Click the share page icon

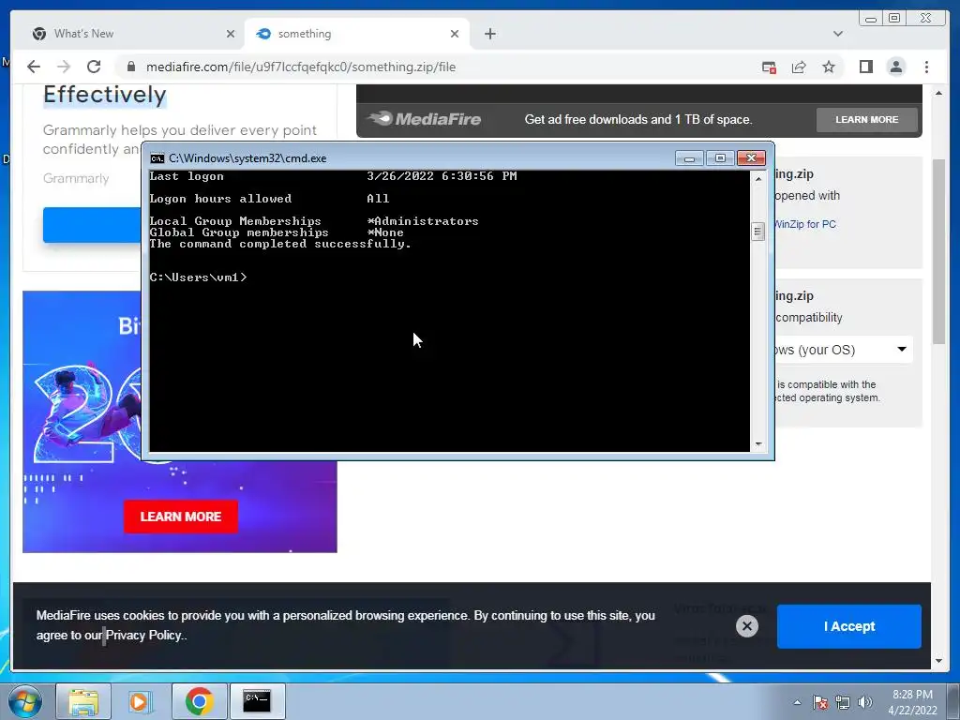point(799,67)
